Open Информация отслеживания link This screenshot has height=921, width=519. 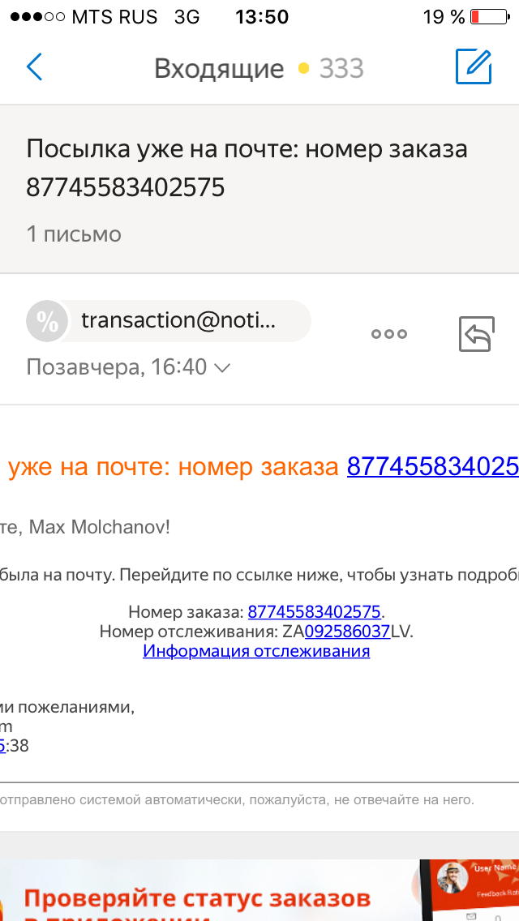coord(256,651)
